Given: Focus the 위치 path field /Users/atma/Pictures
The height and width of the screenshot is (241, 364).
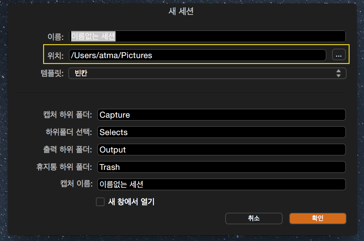Looking at the screenshot, I should tap(198, 55).
